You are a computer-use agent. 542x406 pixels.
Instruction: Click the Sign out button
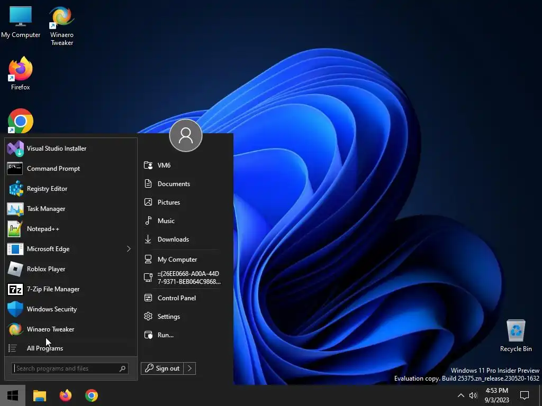click(x=162, y=368)
